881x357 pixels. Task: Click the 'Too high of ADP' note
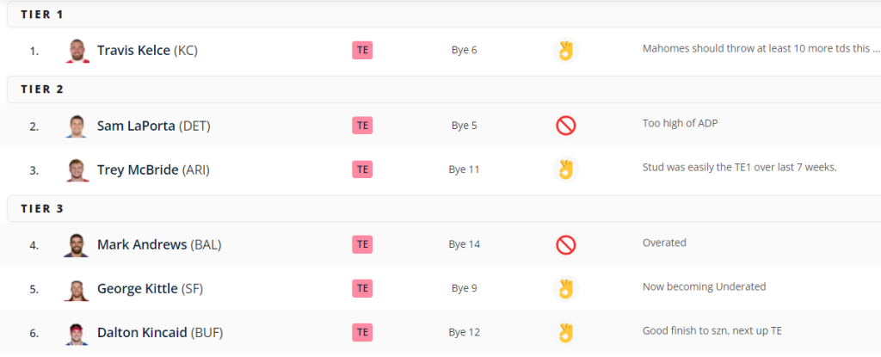(680, 123)
